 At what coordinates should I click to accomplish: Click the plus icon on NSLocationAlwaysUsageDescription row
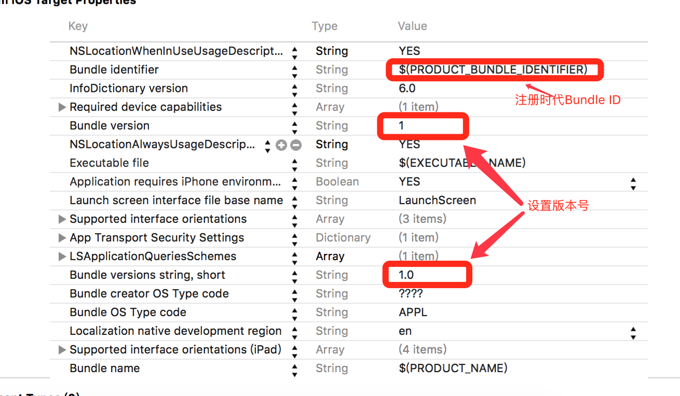[x=281, y=145]
